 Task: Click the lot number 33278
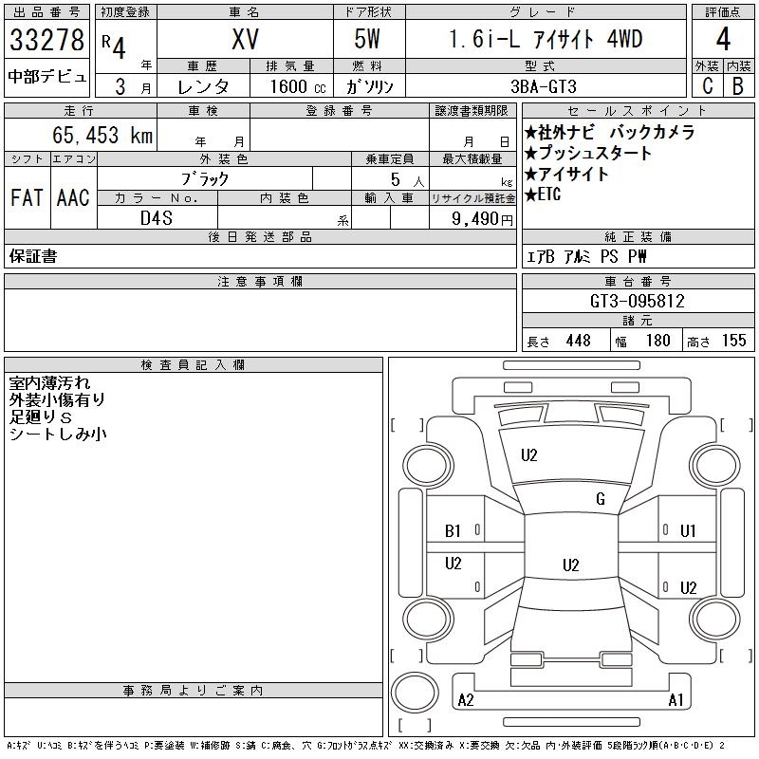click(x=46, y=40)
